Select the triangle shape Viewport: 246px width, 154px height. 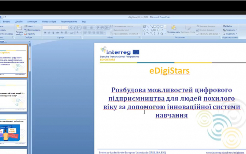(144, 30)
